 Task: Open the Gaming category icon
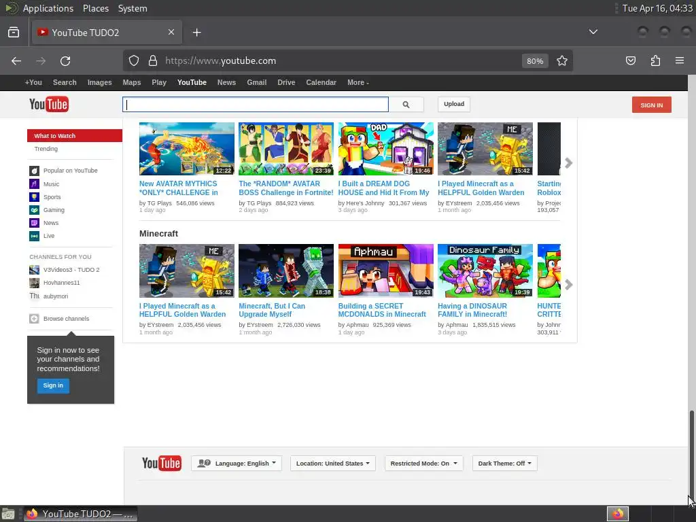34,210
